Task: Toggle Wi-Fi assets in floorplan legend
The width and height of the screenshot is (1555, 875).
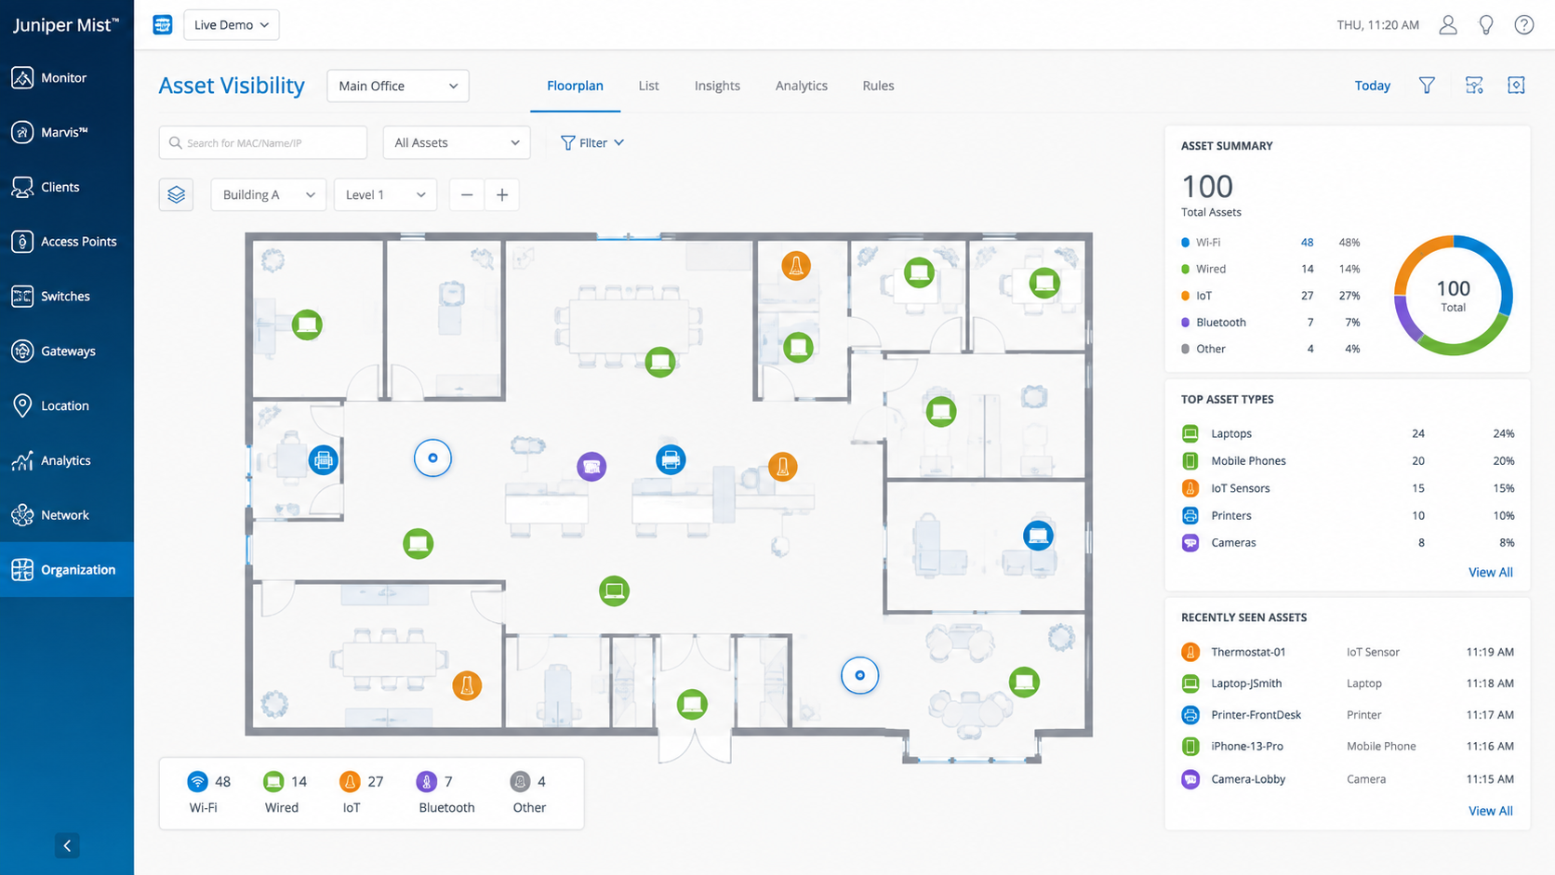Action: pyautogui.click(x=208, y=793)
